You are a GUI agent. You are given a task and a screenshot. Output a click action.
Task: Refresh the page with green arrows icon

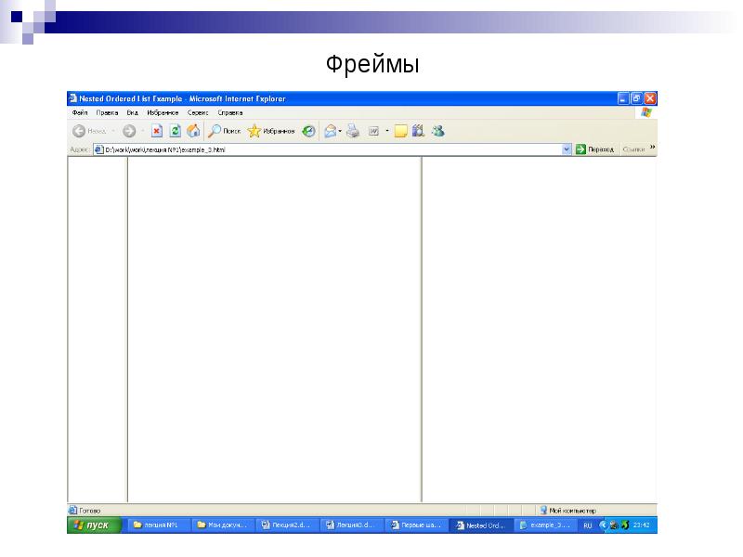pos(175,131)
